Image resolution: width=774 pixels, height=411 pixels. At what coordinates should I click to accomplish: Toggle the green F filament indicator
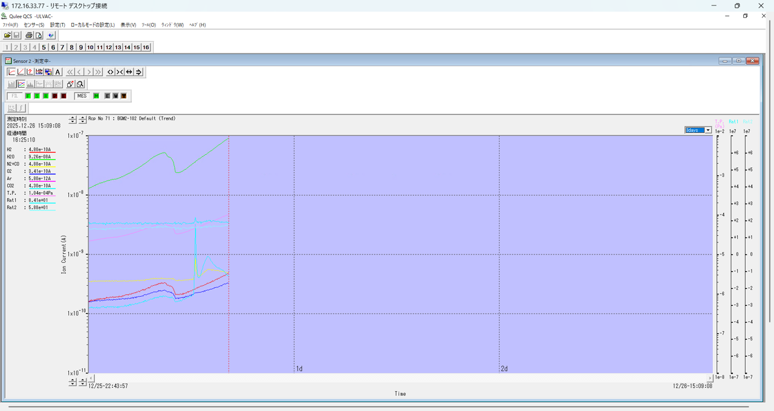28,96
